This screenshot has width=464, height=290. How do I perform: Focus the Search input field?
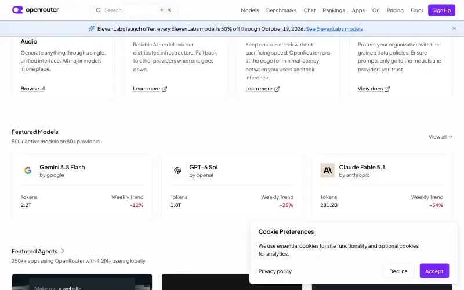tap(135, 10)
